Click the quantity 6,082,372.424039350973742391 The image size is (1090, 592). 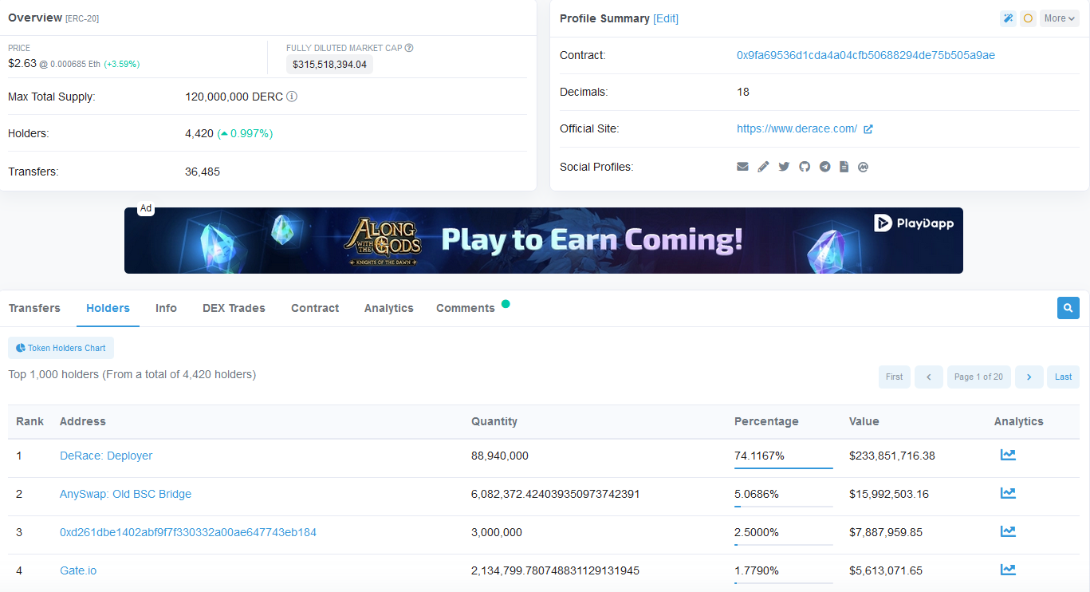click(555, 494)
